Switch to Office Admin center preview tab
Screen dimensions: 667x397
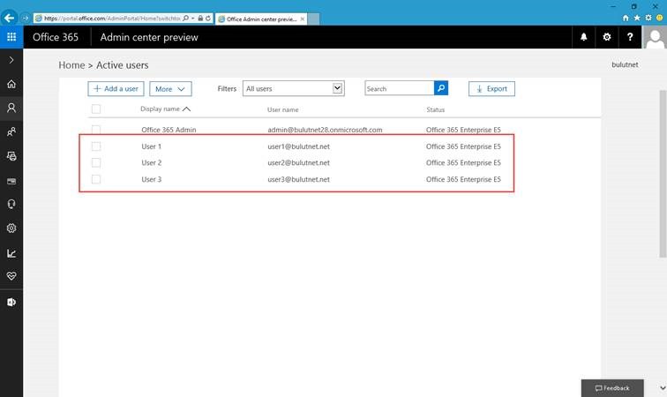(x=260, y=19)
